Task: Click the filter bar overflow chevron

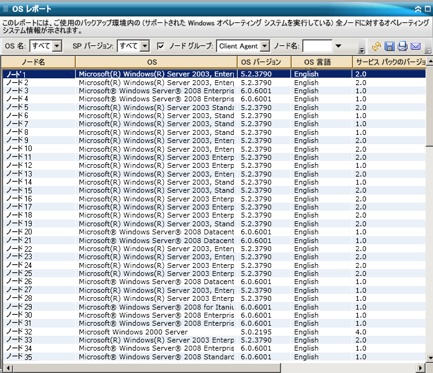Action: coord(362,50)
